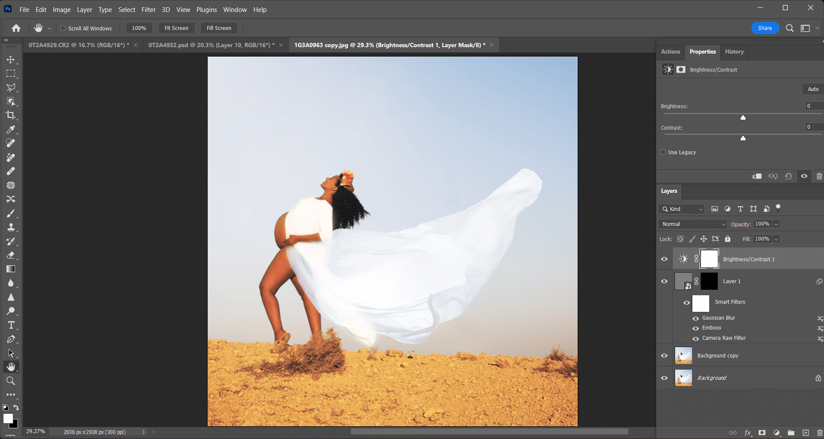Delete the adjustment layer in Properties panel

819,176
